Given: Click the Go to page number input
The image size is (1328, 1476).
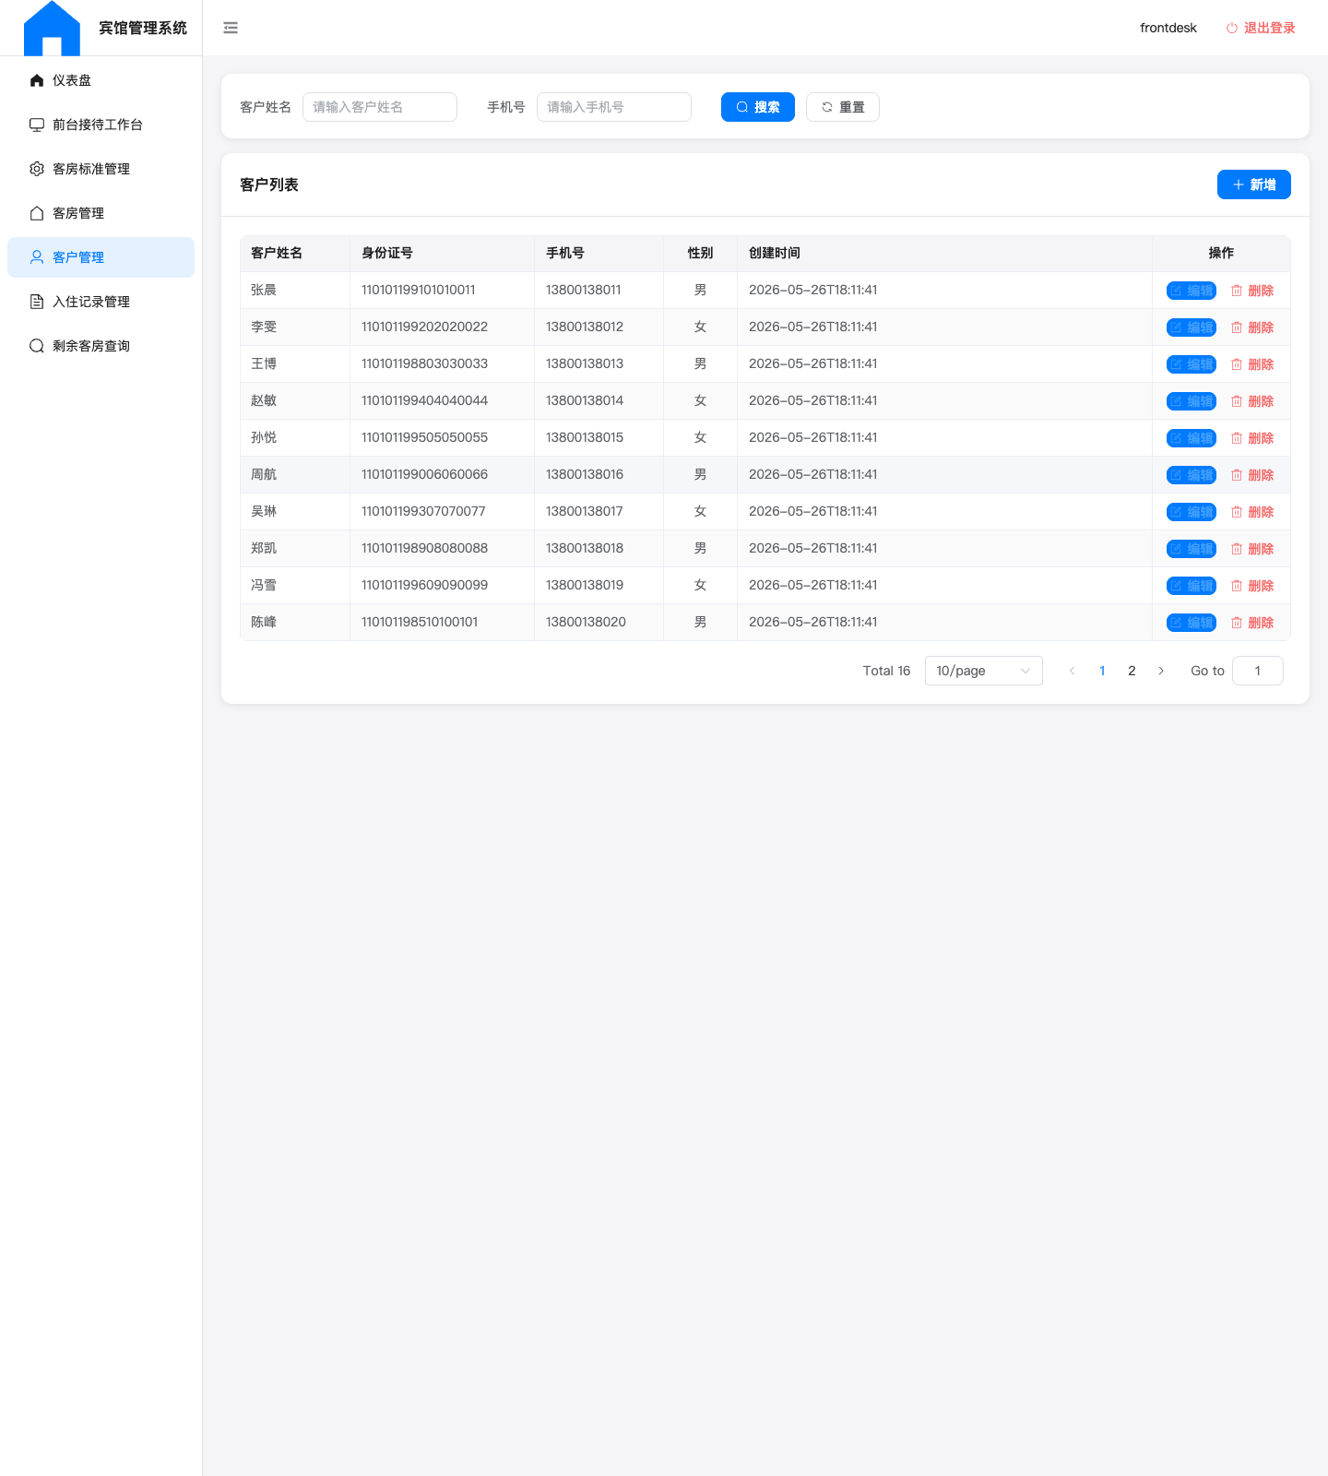Looking at the screenshot, I should (1258, 671).
